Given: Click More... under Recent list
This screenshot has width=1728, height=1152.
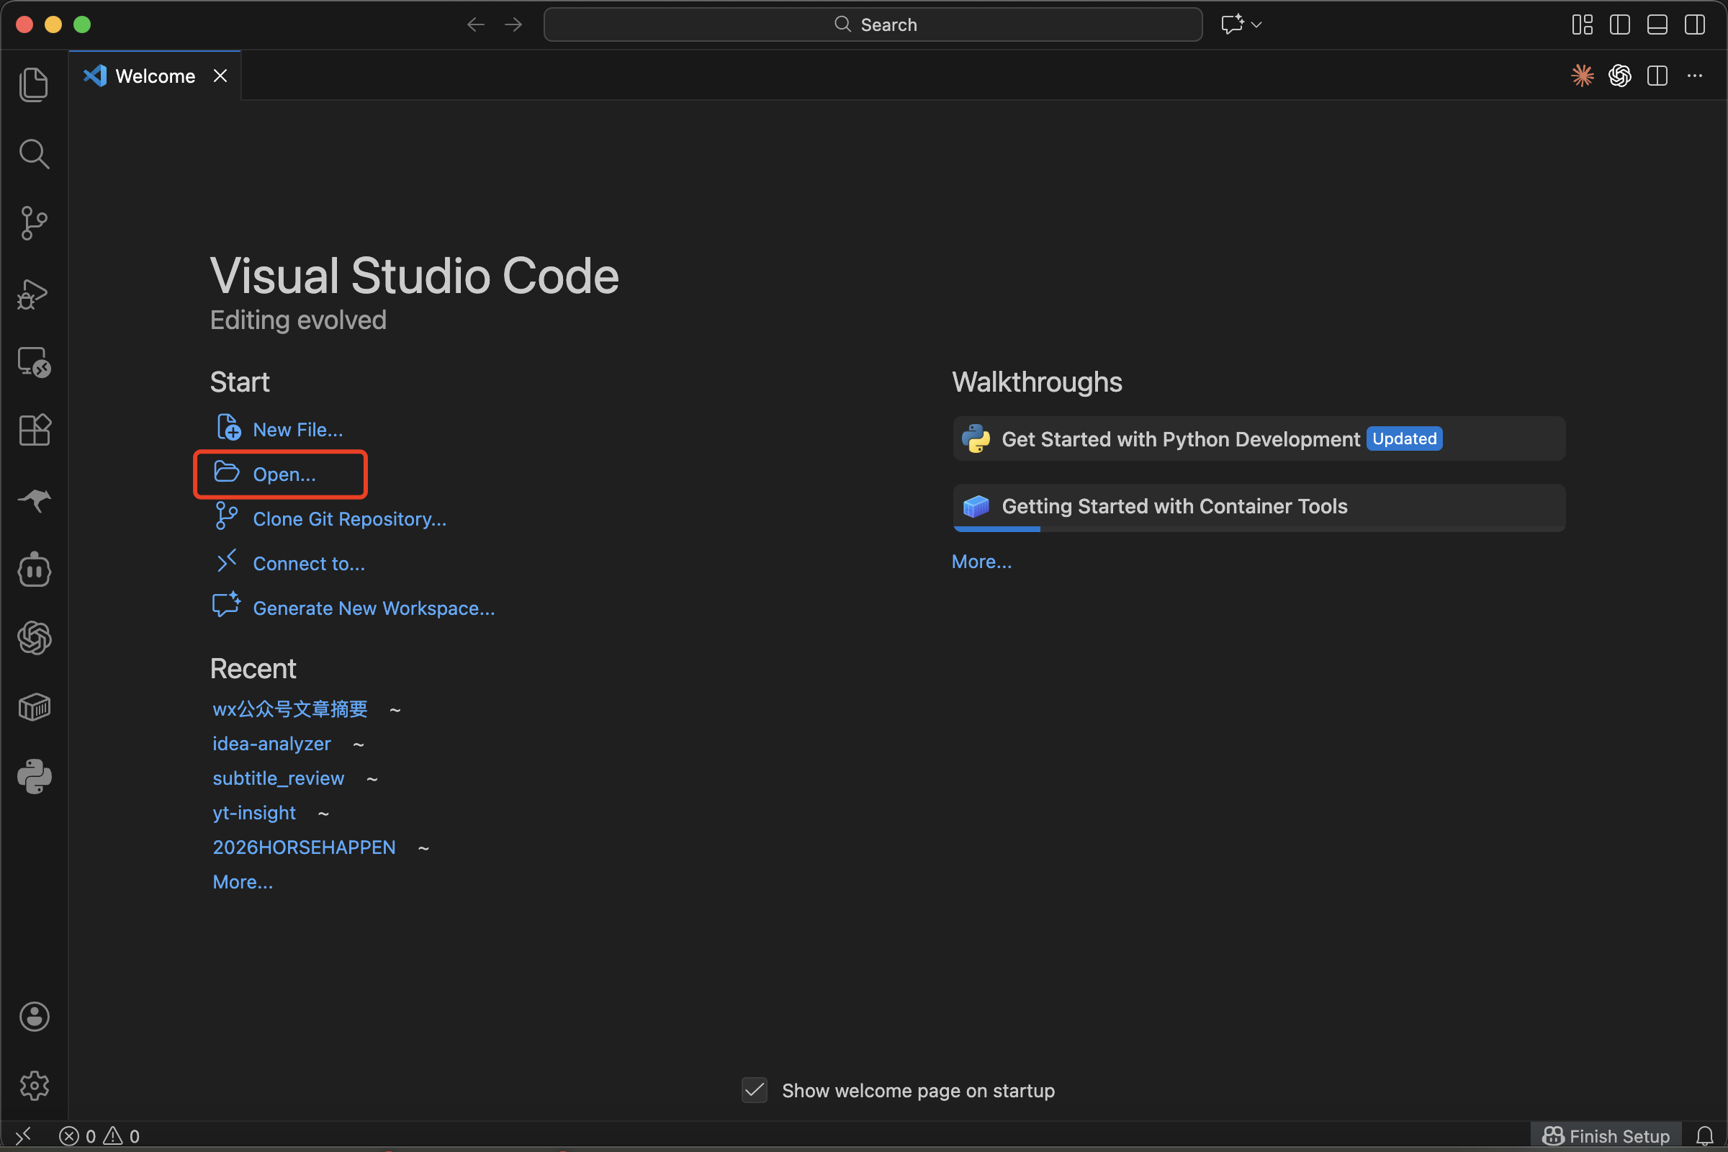Looking at the screenshot, I should [243, 881].
